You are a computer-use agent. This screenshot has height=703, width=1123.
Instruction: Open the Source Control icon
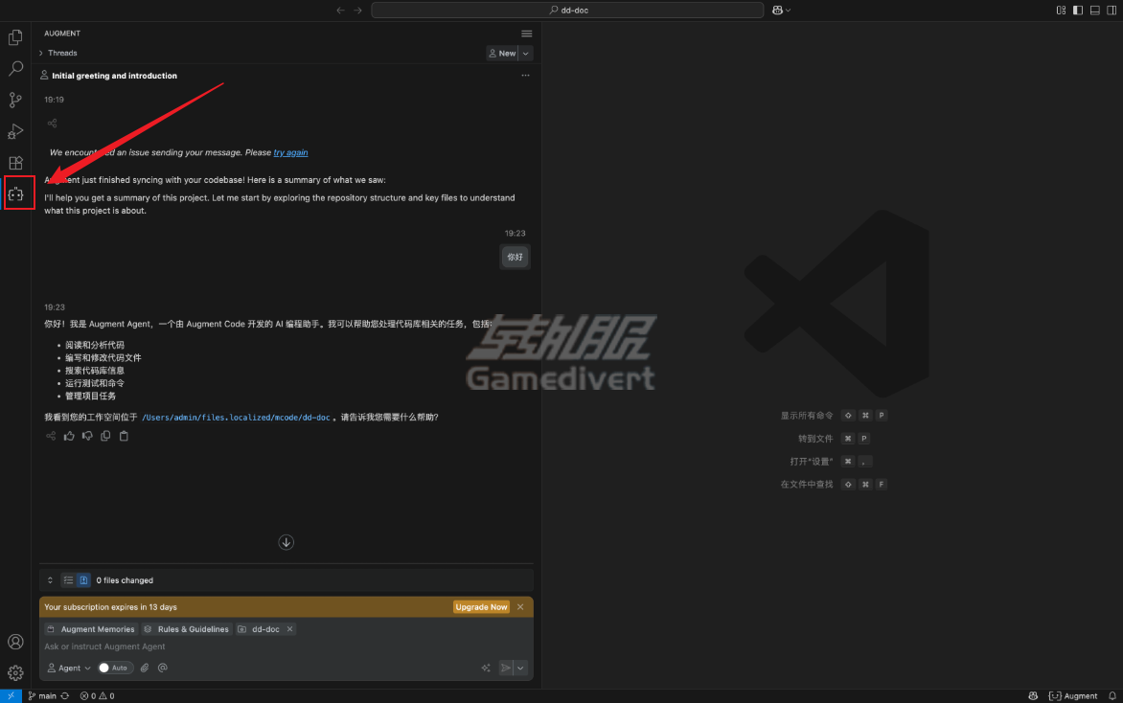(14, 100)
